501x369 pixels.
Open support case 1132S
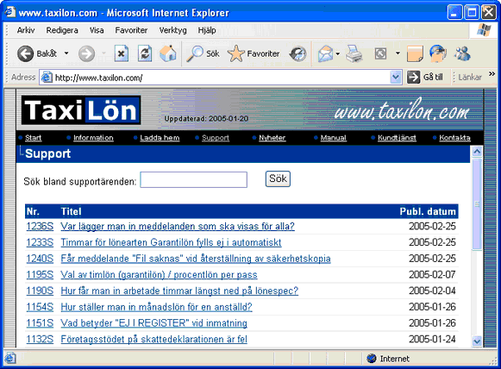point(40,339)
